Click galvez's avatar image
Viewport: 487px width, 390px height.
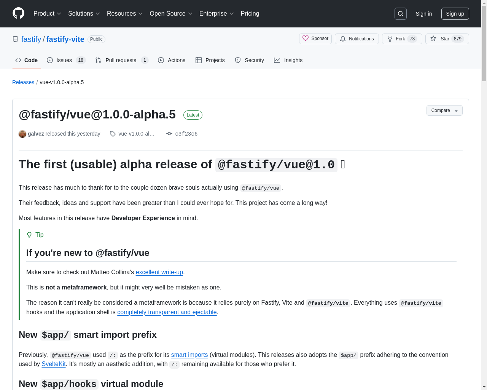click(22, 134)
